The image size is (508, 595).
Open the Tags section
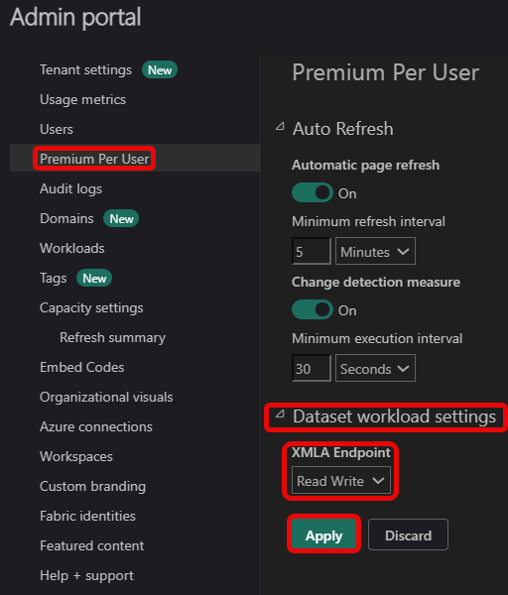click(54, 278)
